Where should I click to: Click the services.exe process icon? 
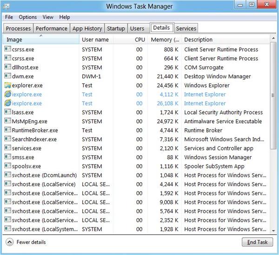pos(7,148)
